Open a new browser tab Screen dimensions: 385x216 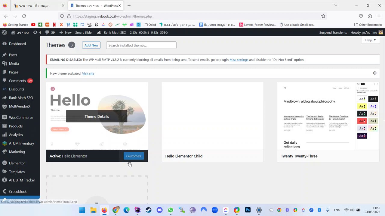coord(129,6)
